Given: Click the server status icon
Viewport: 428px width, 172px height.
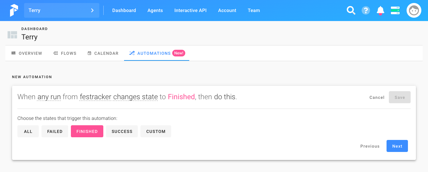Looking at the screenshot, I should coord(395,10).
